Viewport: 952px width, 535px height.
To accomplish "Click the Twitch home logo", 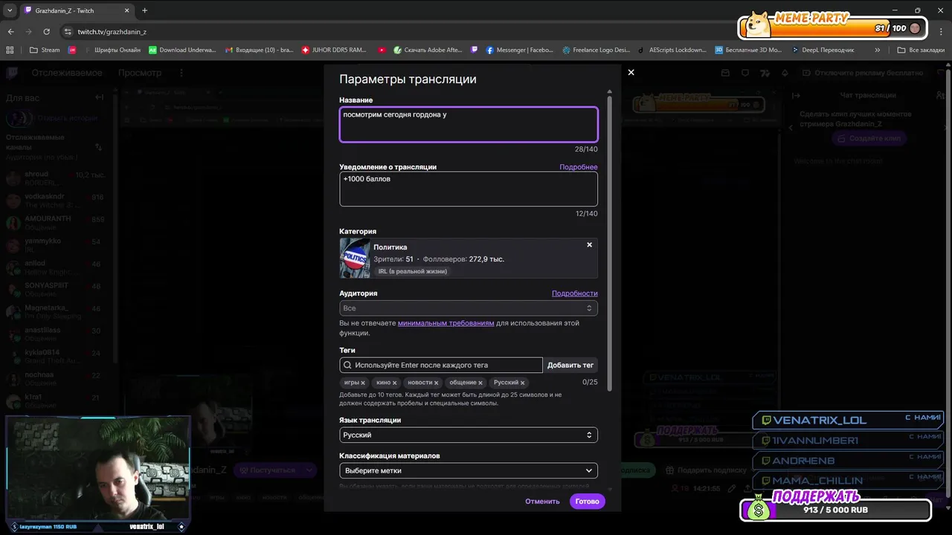I will pyautogui.click(x=13, y=73).
